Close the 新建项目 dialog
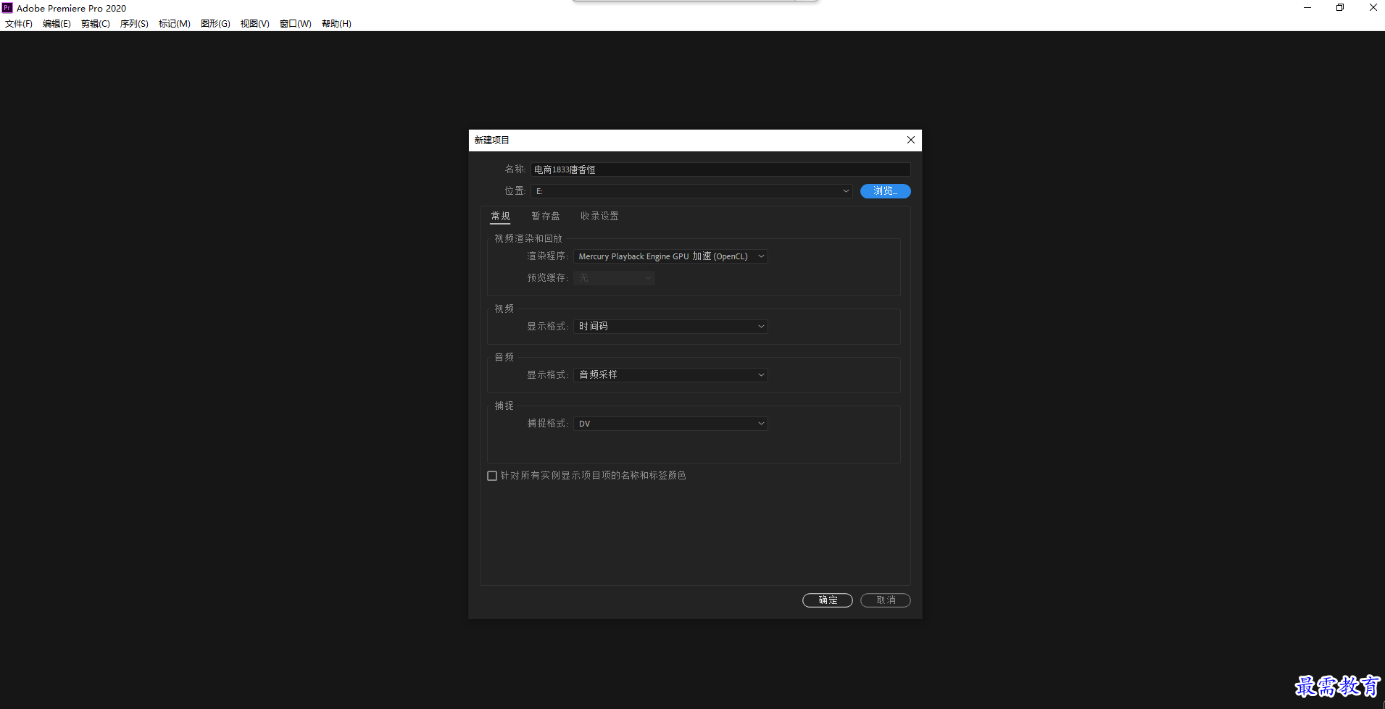 tap(911, 140)
